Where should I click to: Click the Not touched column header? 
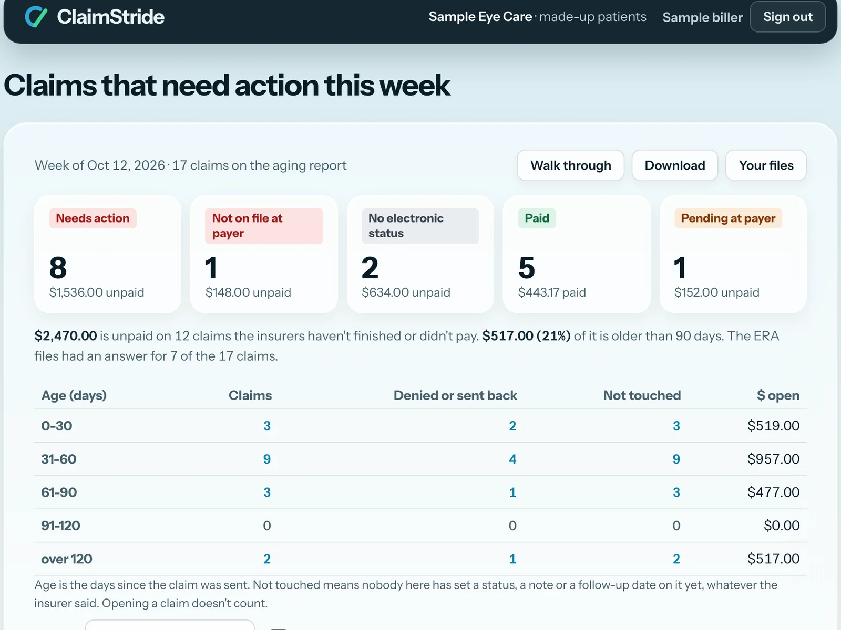pyautogui.click(x=642, y=395)
